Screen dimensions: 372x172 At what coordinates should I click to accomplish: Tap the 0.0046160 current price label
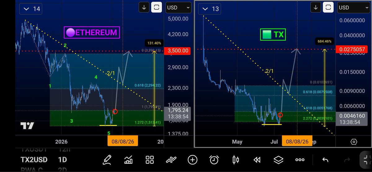[x=351, y=115]
